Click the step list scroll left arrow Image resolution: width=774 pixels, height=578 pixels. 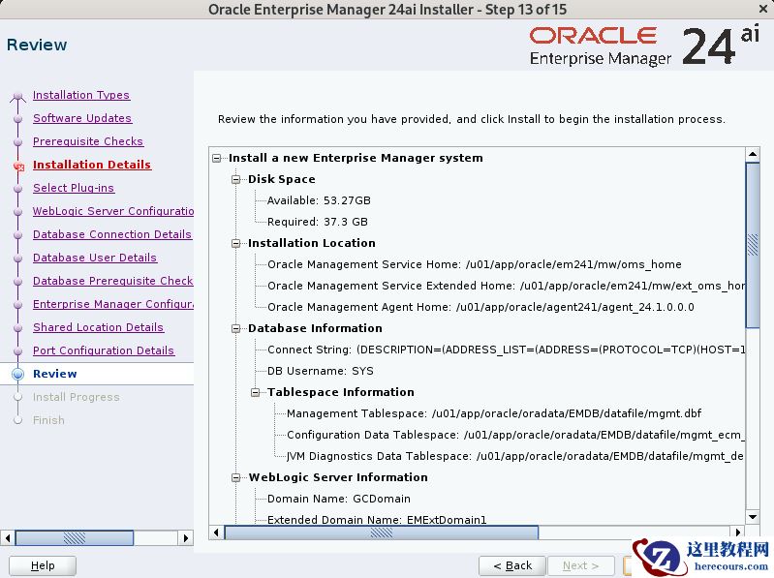(x=8, y=537)
